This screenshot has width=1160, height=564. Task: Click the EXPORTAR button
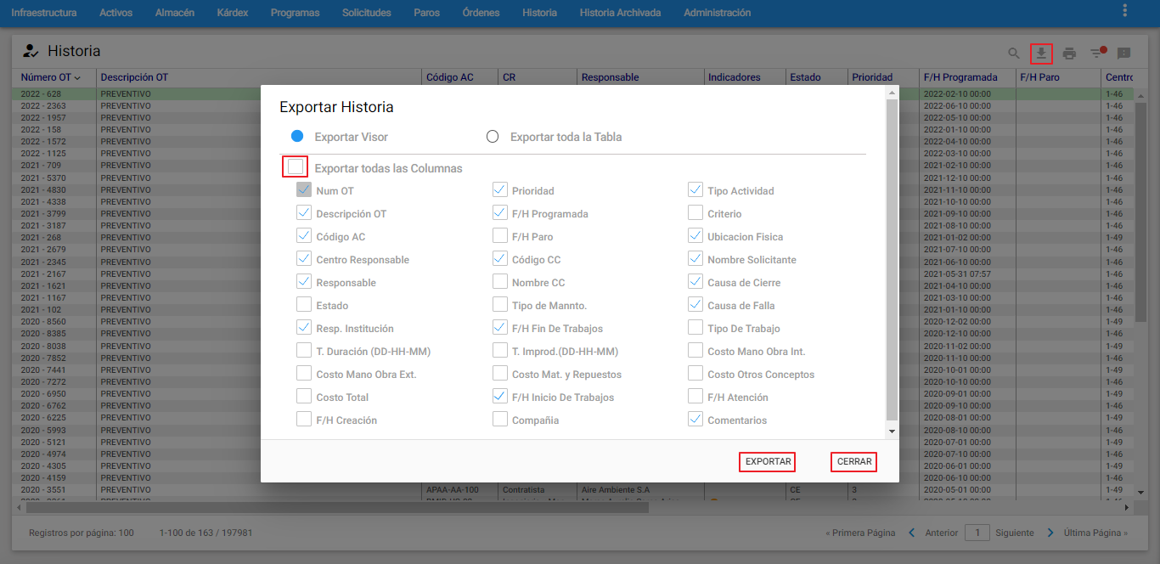768,461
